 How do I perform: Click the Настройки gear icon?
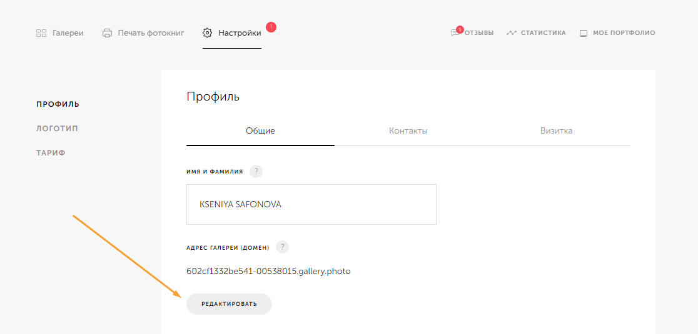coord(208,33)
